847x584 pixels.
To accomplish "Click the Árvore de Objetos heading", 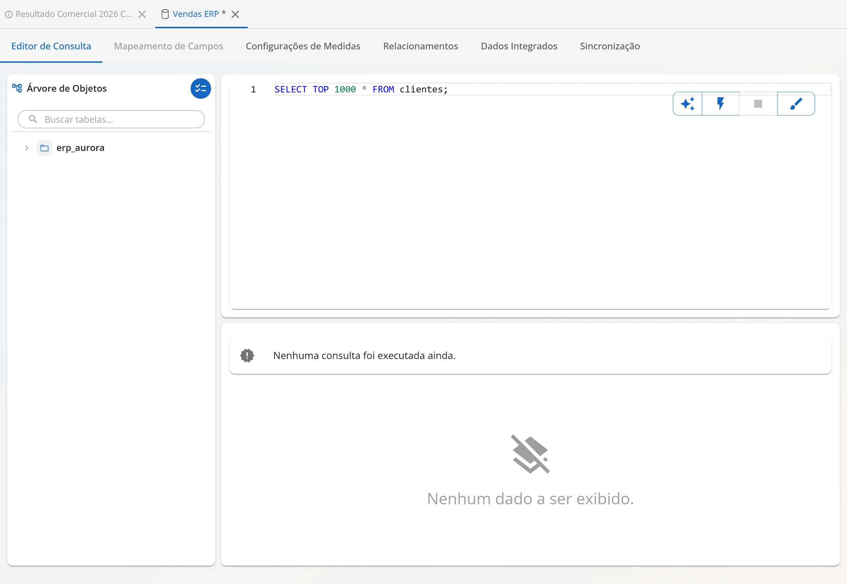I will 67,89.
